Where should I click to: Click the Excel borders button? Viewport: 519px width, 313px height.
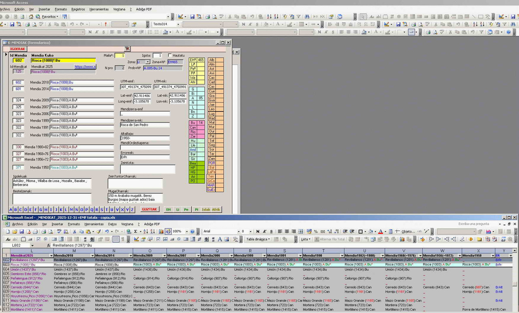pos(360,232)
